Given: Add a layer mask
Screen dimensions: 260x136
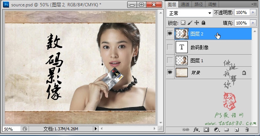Looking at the screenshot, I should (x=206, y=130).
